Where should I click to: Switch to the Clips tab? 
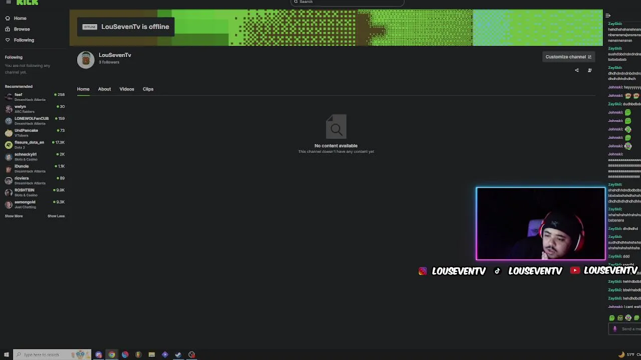(148, 89)
